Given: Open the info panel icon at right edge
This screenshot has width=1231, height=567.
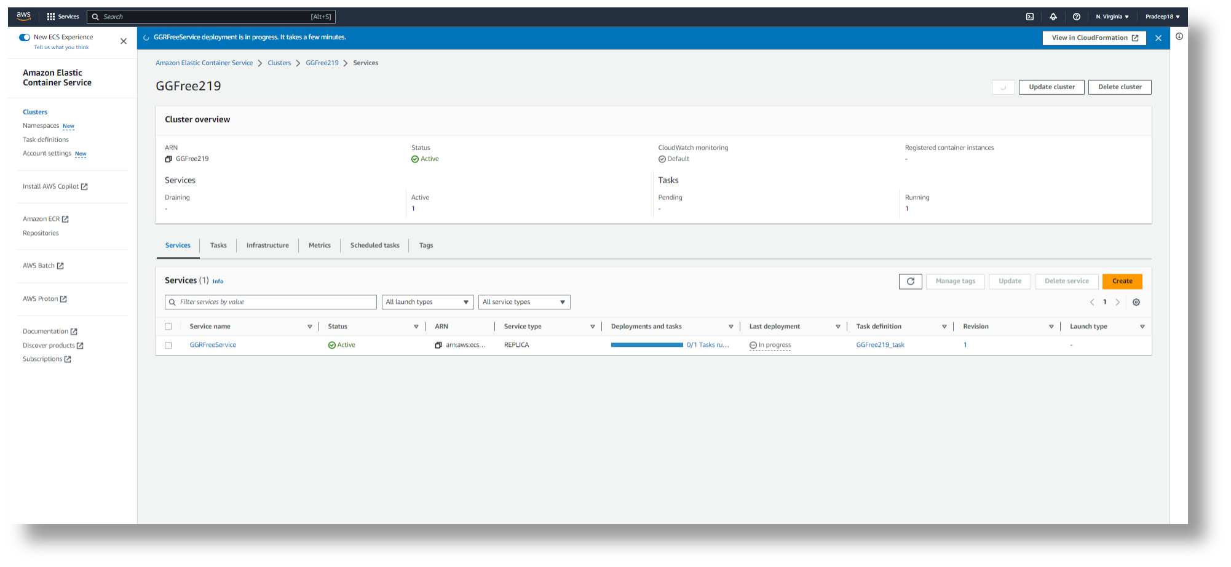Looking at the screenshot, I should tap(1179, 36).
